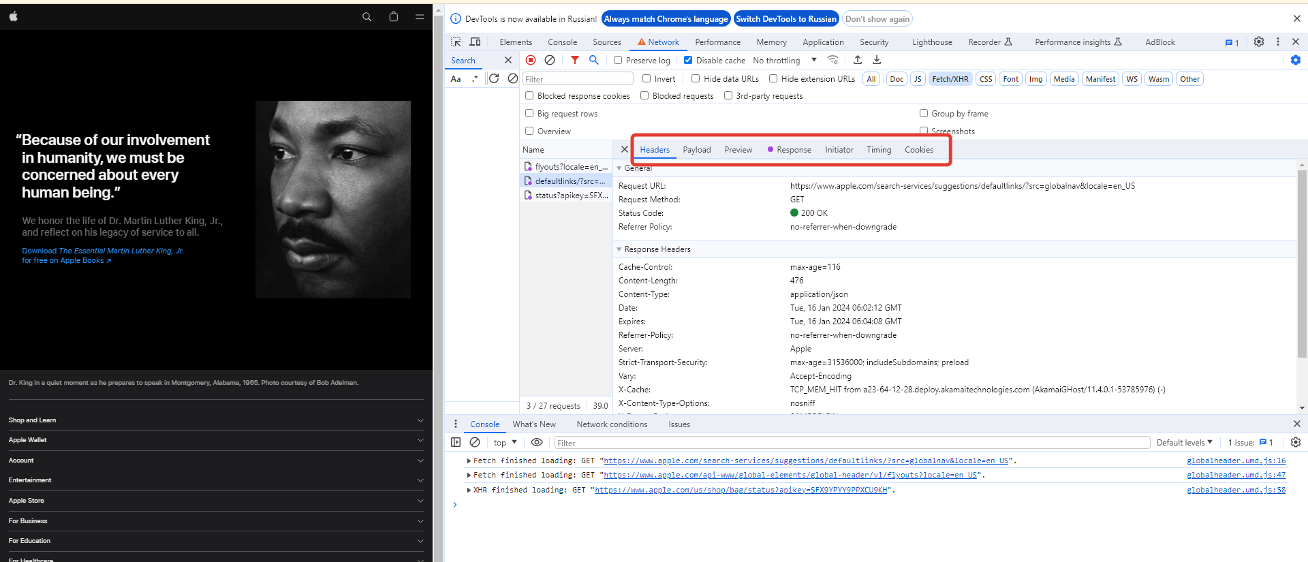Switch to the Payload tab

696,150
